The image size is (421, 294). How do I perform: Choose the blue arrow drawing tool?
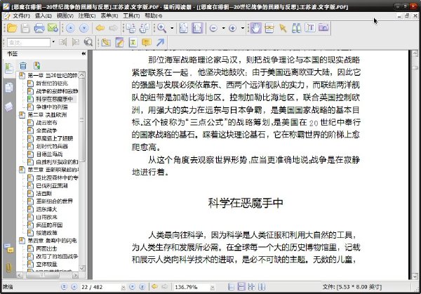(x=160, y=42)
